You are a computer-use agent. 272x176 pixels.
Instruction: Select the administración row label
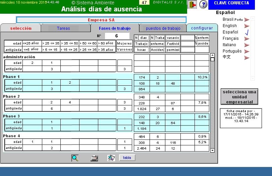click(x=19, y=57)
